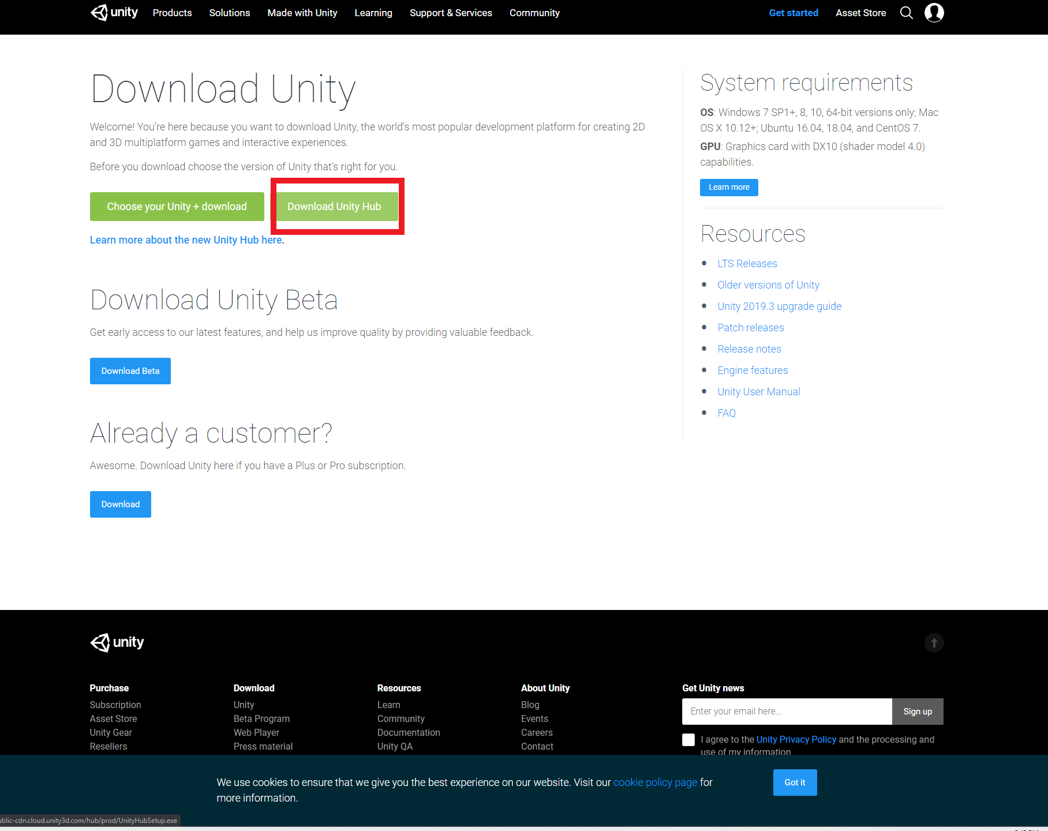Click Choose your Unity + download button

[177, 207]
